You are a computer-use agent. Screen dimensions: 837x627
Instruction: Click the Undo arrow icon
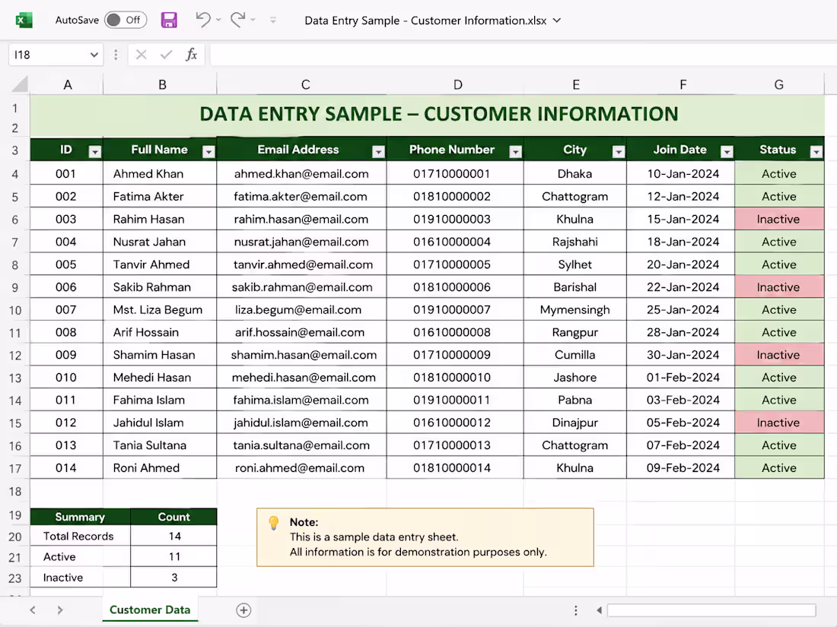click(x=203, y=20)
